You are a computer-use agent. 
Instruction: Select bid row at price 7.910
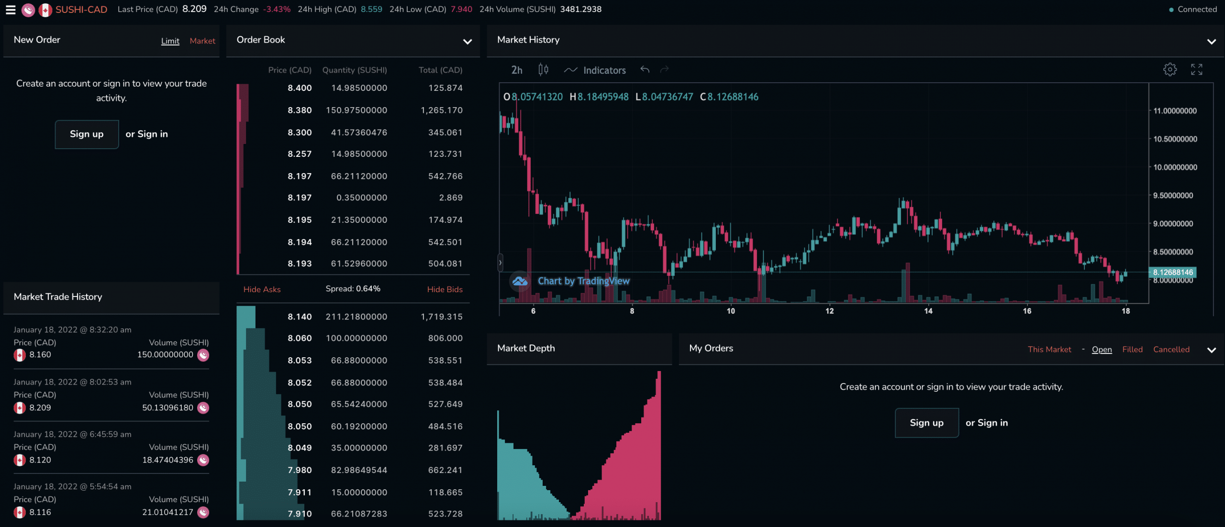[353, 514]
